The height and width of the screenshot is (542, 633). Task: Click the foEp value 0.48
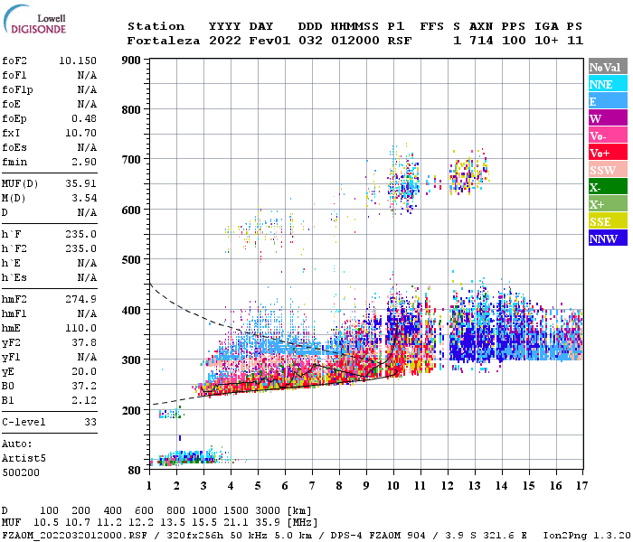[x=84, y=118]
